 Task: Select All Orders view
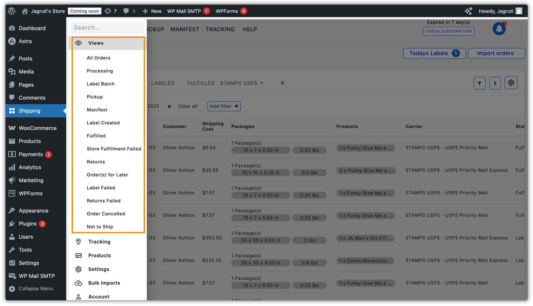tap(98, 58)
